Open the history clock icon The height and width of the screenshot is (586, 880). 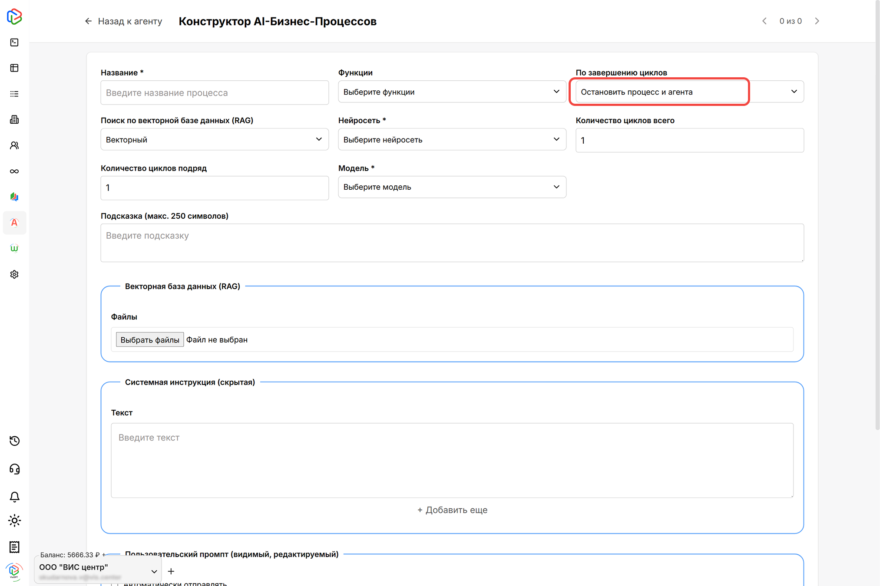tap(14, 441)
